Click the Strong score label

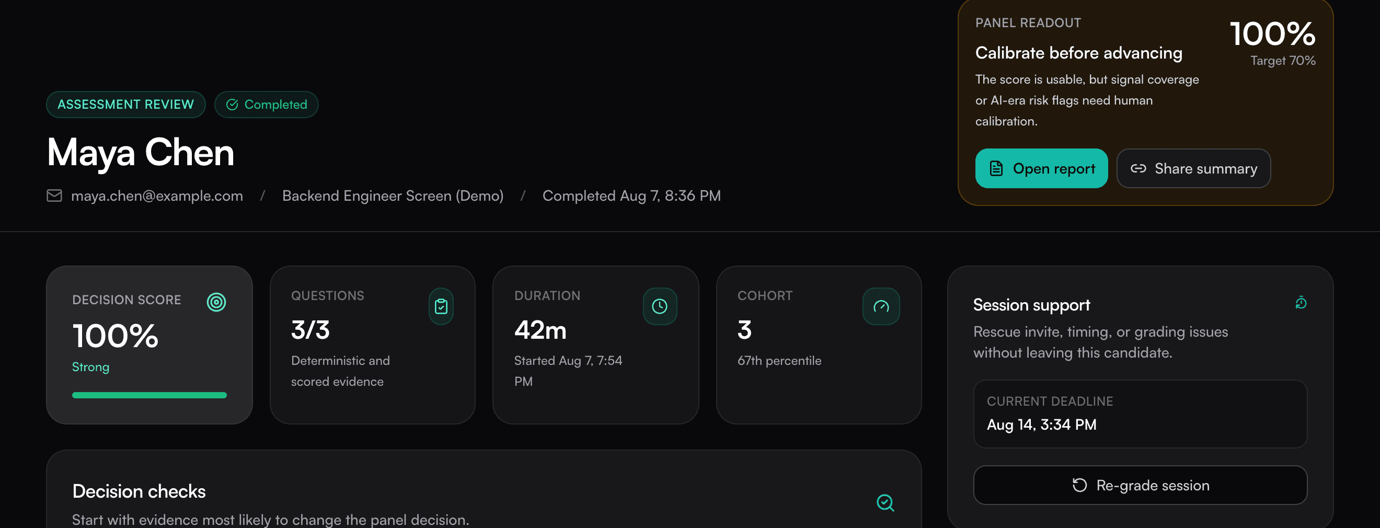pyautogui.click(x=90, y=368)
